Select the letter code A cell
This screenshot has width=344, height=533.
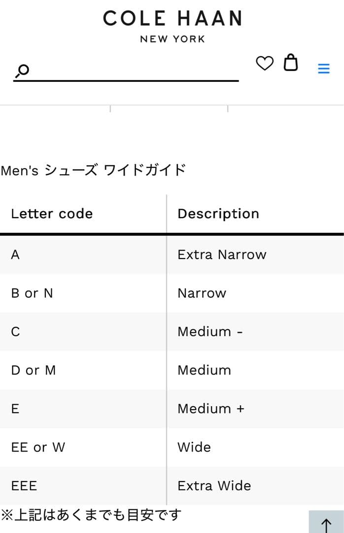click(15, 255)
